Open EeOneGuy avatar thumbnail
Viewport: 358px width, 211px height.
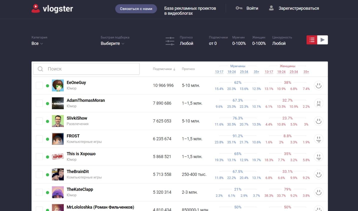point(58,86)
